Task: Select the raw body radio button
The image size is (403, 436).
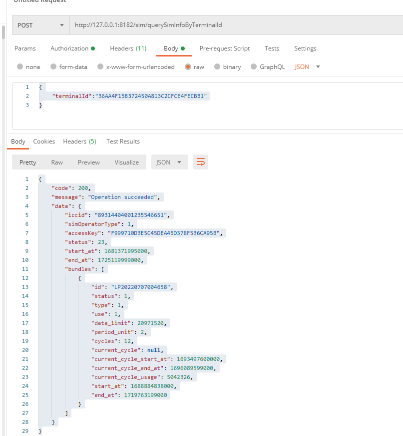Action: click(188, 67)
